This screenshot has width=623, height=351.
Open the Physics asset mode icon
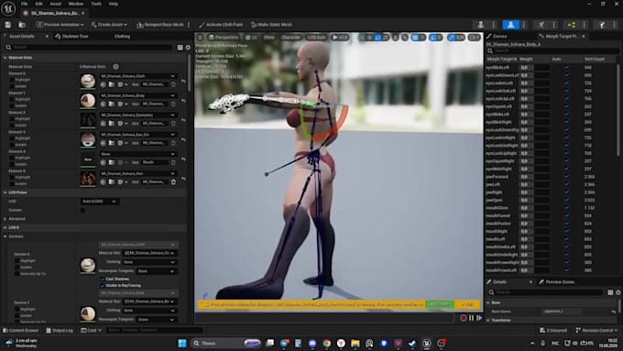(602, 25)
